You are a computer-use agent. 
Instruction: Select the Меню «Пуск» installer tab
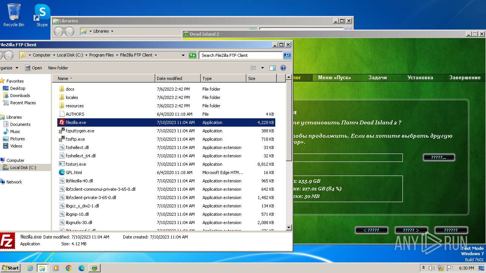click(334, 77)
